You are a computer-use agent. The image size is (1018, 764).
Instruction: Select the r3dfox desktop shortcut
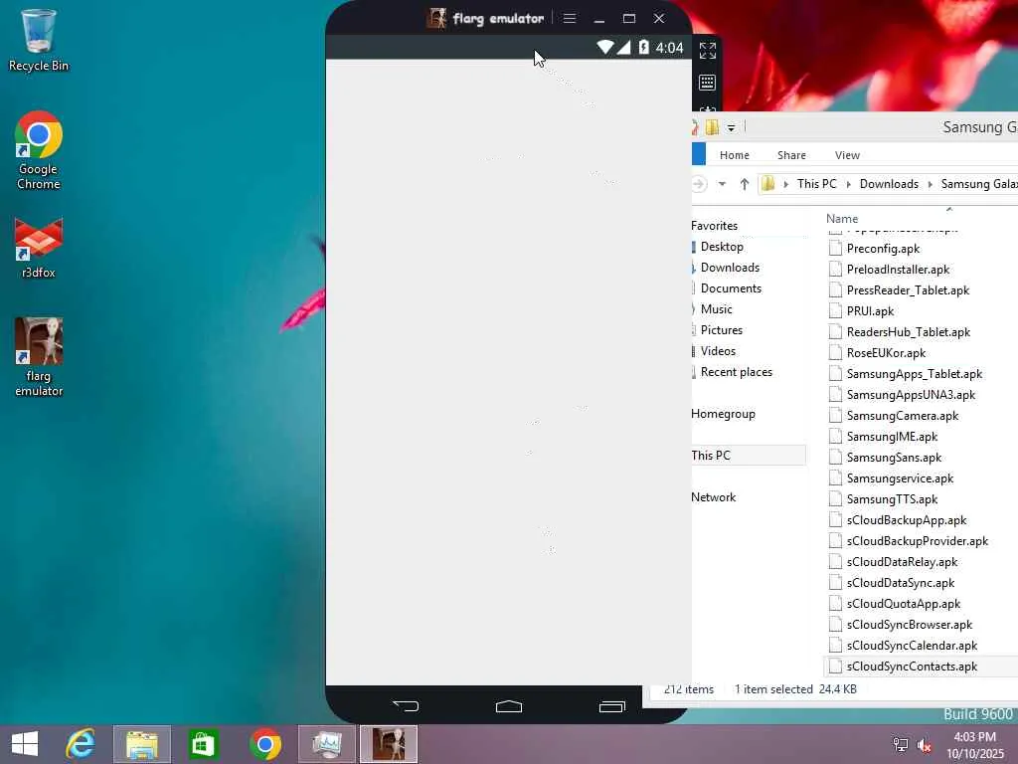click(x=39, y=248)
